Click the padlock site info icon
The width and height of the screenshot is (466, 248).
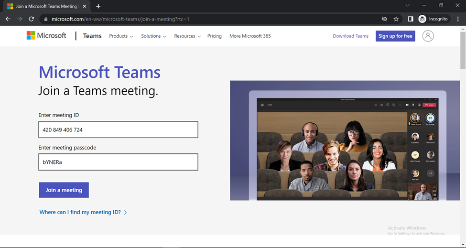(x=45, y=19)
